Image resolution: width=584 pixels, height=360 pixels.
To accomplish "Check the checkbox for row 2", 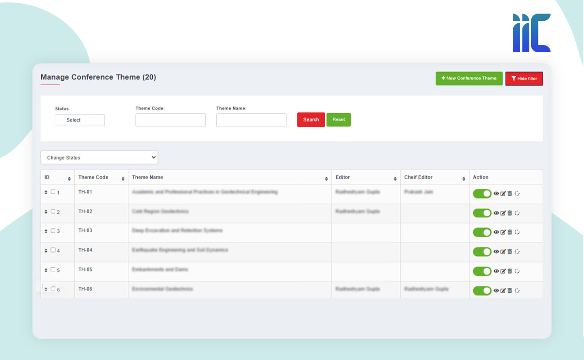I will [x=53, y=211].
